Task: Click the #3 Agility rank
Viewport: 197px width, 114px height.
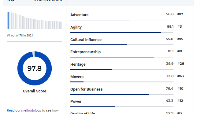Action: (x=180, y=26)
